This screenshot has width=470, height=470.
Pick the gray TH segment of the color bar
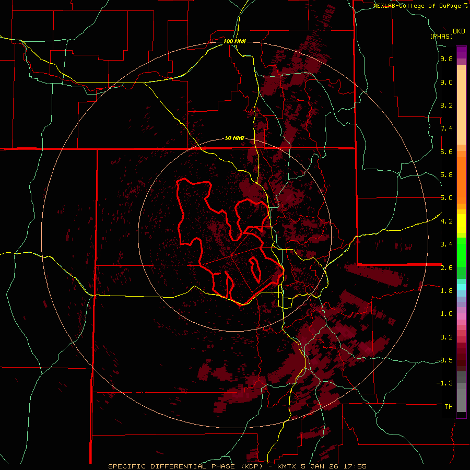click(461, 401)
